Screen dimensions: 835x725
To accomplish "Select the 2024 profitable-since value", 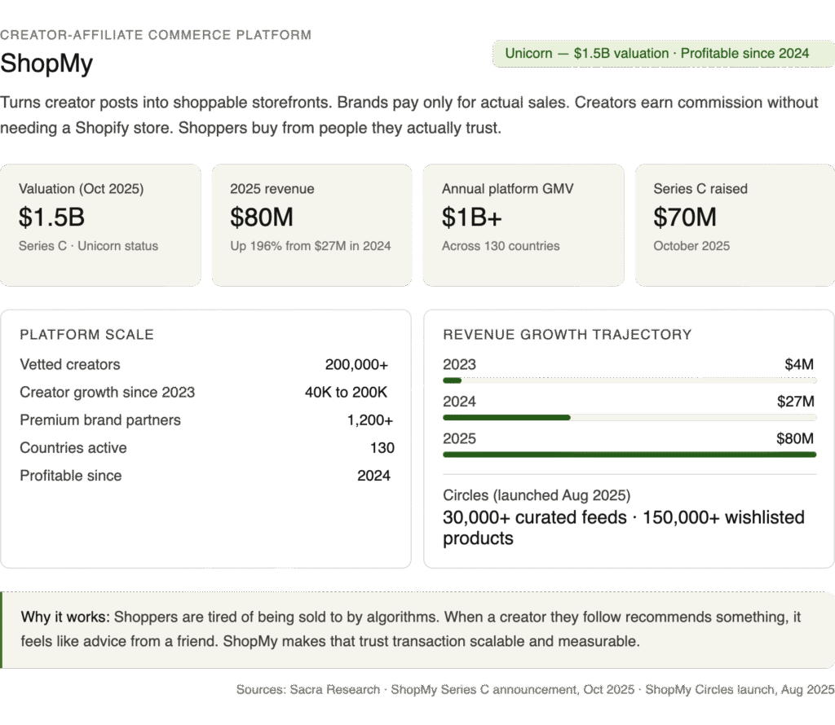I will pyautogui.click(x=373, y=476).
